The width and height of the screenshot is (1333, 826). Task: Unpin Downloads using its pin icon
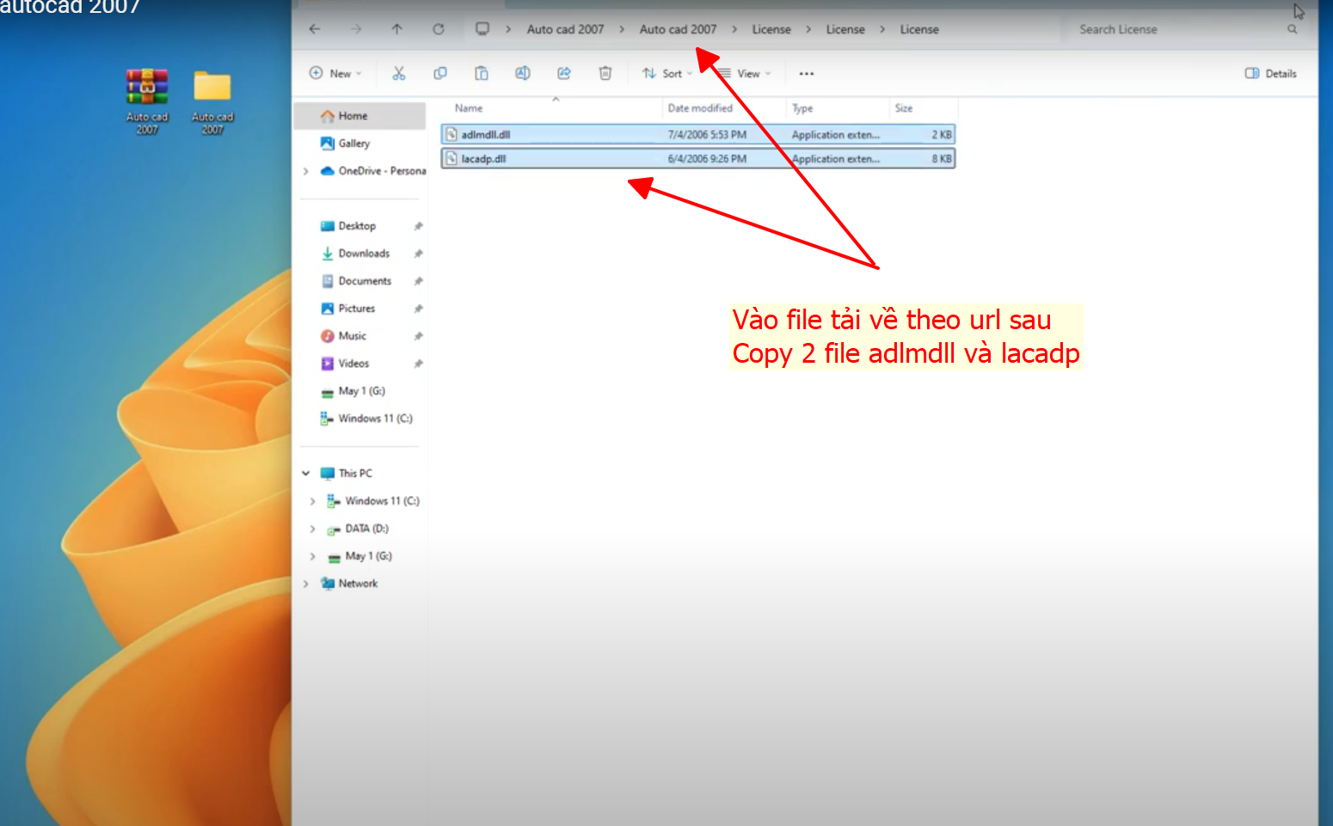coord(418,254)
